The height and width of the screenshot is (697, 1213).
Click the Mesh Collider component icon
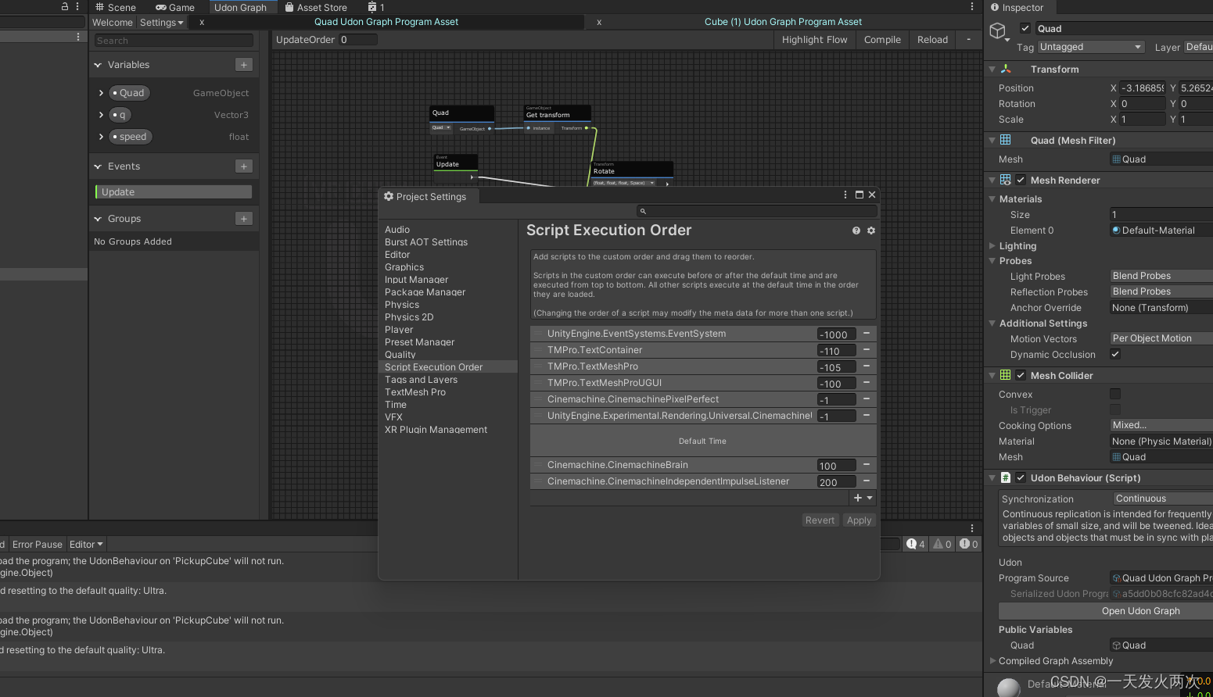click(x=1006, y=375)
